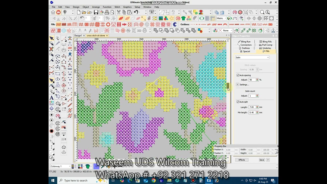Screen dimensions: 327x184
Task: Cut with the scissors icon
Action: (x=119, y=12)
